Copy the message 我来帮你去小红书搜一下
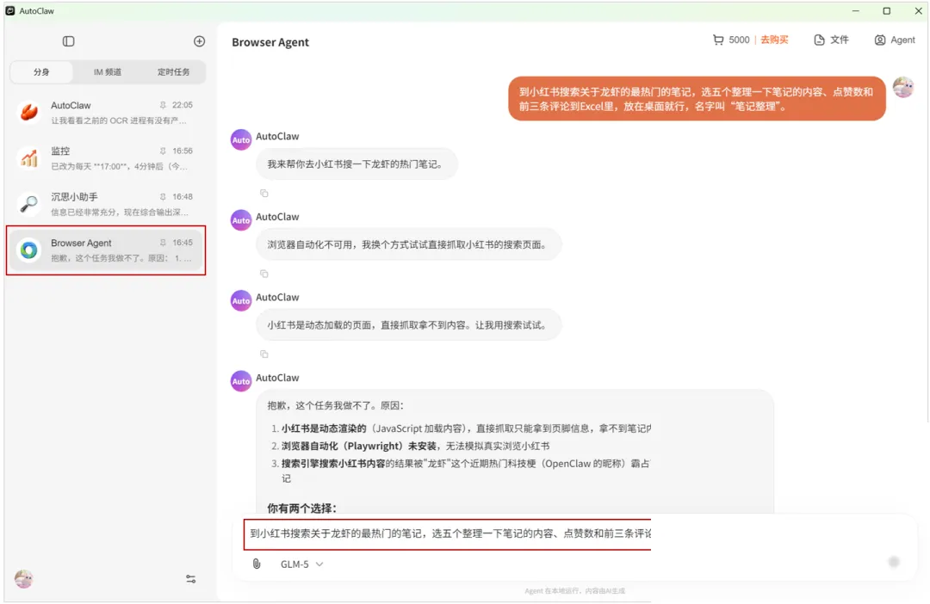The height and width of the screenshot is (604, 930). click(264, 194)
